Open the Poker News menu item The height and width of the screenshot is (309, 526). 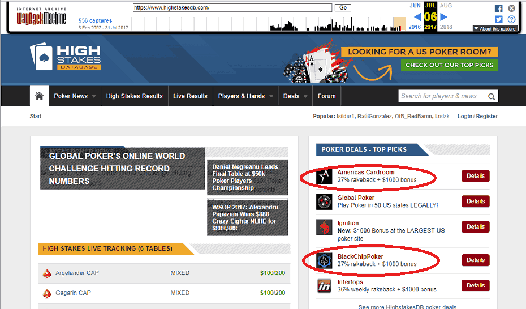[71, 96]
